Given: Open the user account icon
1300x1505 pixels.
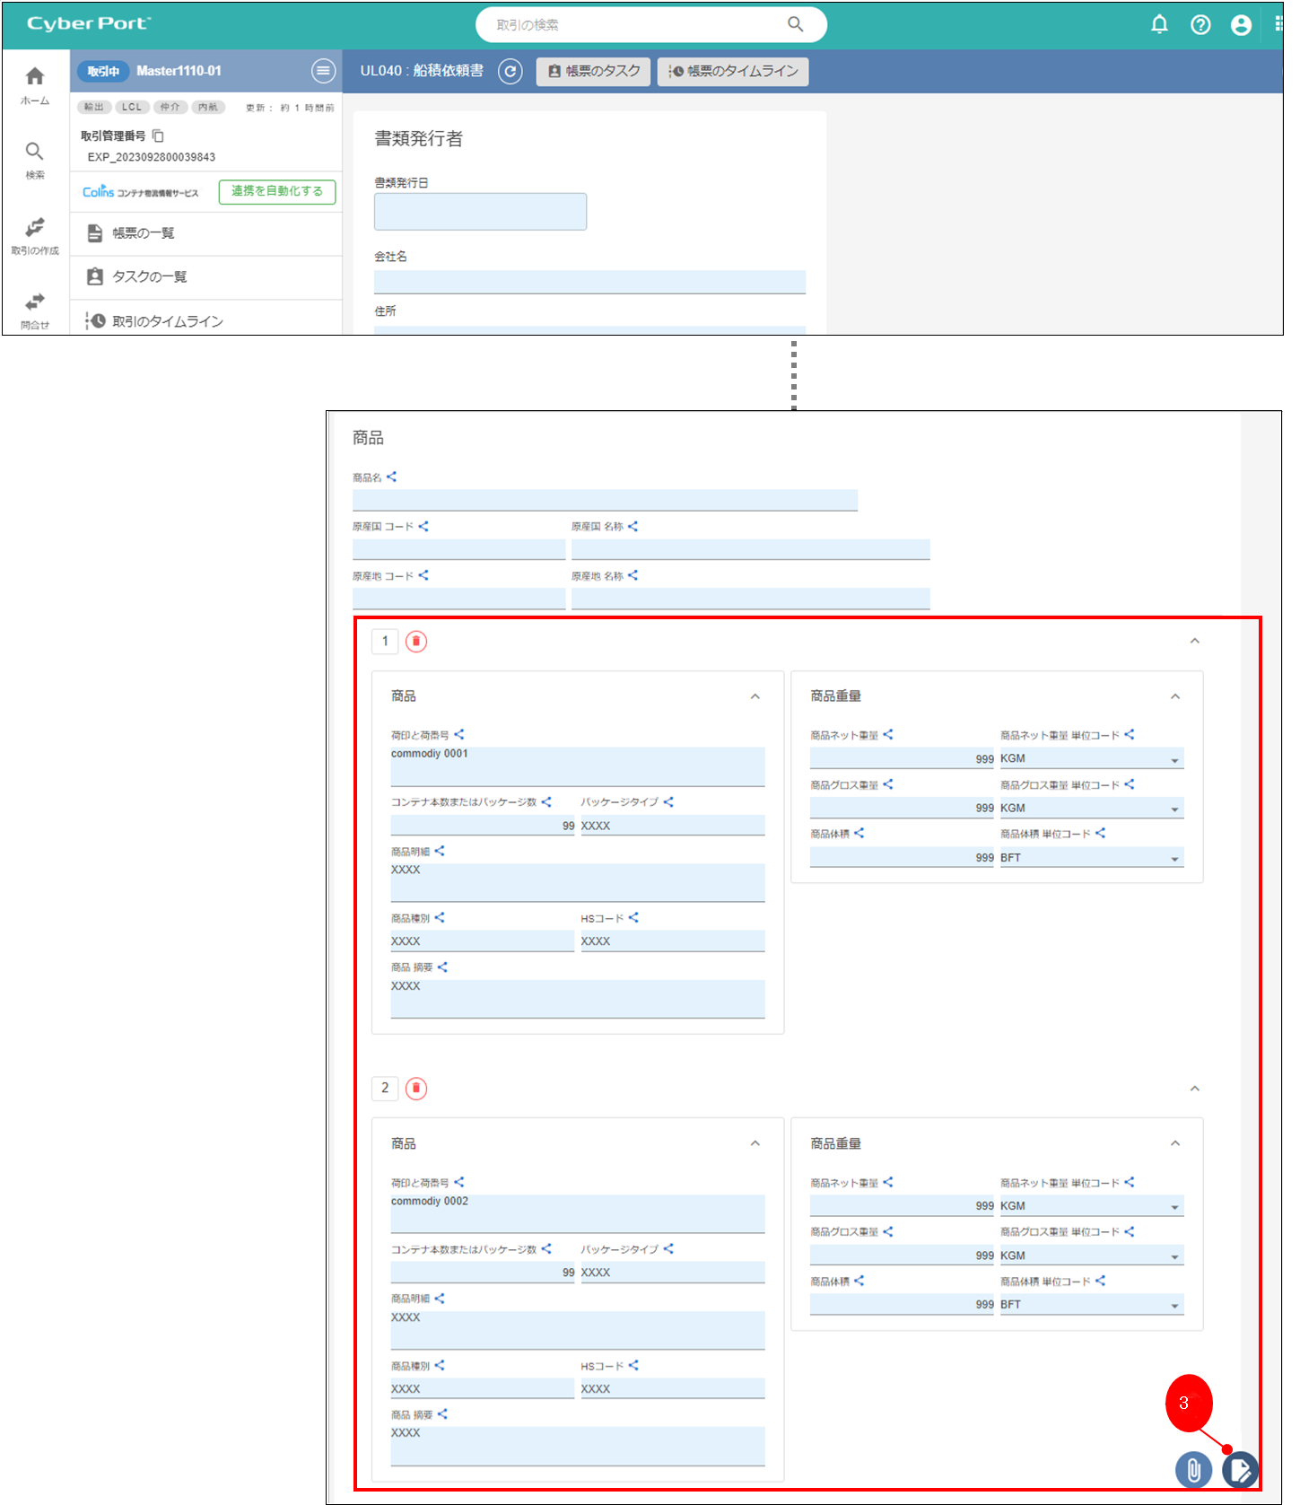Looking at the screenshot, I should 1241,25.
